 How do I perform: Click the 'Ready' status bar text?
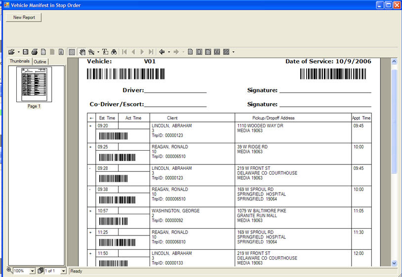tap(76, 271)
